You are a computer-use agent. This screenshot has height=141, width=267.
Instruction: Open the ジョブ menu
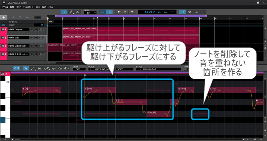click(x=18, y=7)
